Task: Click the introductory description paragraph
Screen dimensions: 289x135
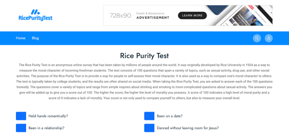Action: 144,82
